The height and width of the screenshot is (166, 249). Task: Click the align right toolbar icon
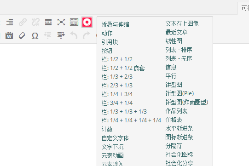(x=10, y=22)
